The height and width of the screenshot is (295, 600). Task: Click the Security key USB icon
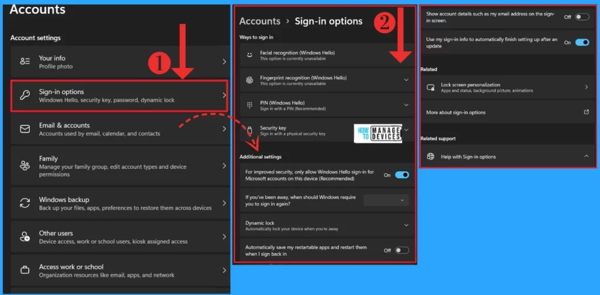click(250, 130)
